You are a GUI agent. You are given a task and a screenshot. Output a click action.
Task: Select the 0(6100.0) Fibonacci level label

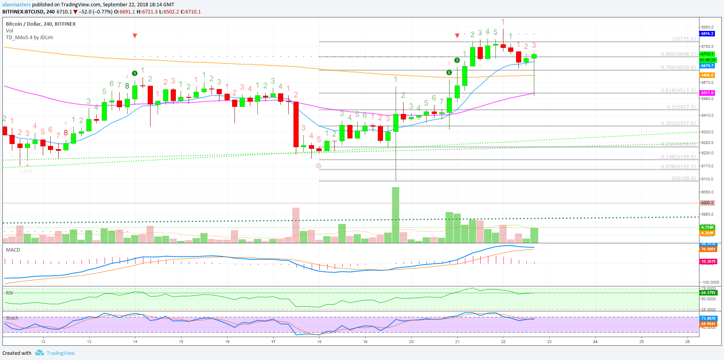pyautogui.click(x=684, y=178)
